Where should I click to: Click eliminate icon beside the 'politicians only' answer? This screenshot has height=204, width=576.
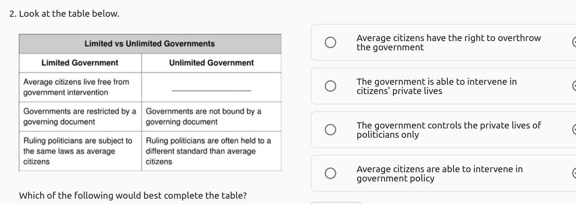[x=574, y=129]
